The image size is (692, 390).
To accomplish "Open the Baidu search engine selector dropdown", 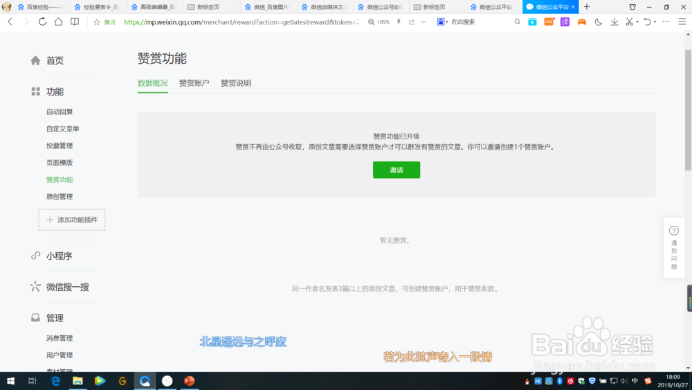I will (x=442, y=21).
